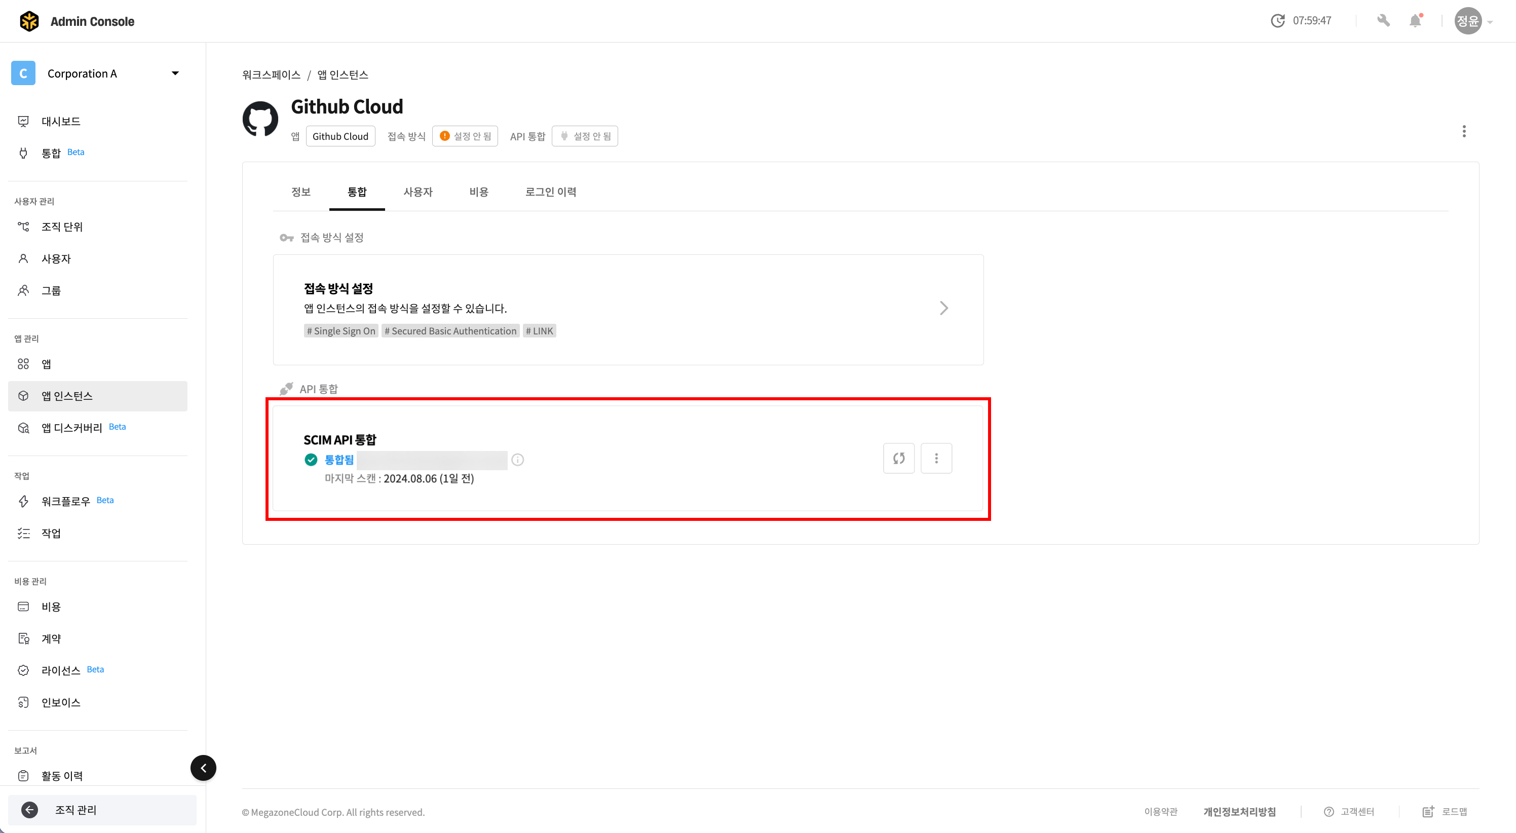Go to 대시보드 in the sidebar
Image resolution: width=1516 pixels, height=833 pixels.
tap(98, 121)
